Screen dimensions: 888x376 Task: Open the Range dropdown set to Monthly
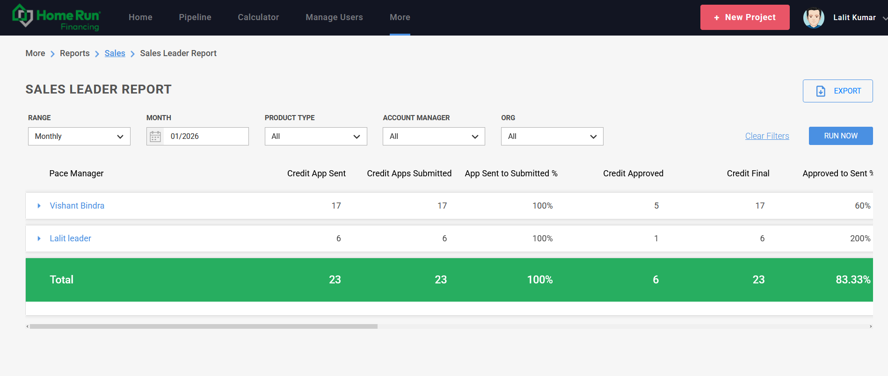click(79, 137)
